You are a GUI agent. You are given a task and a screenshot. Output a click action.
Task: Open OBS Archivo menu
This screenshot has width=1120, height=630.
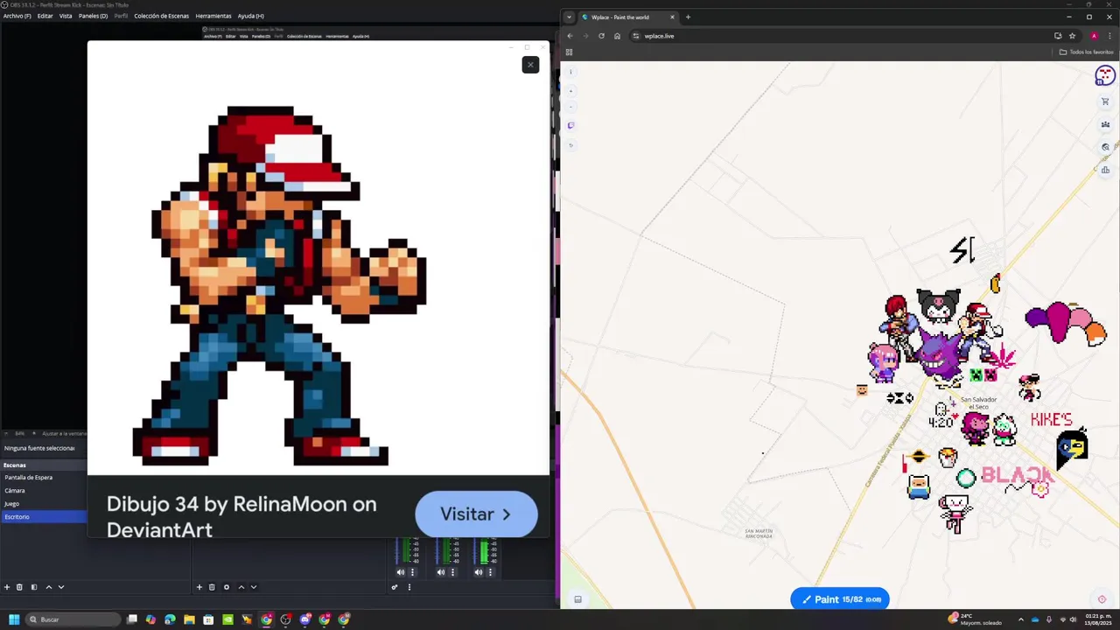(17, 16)
